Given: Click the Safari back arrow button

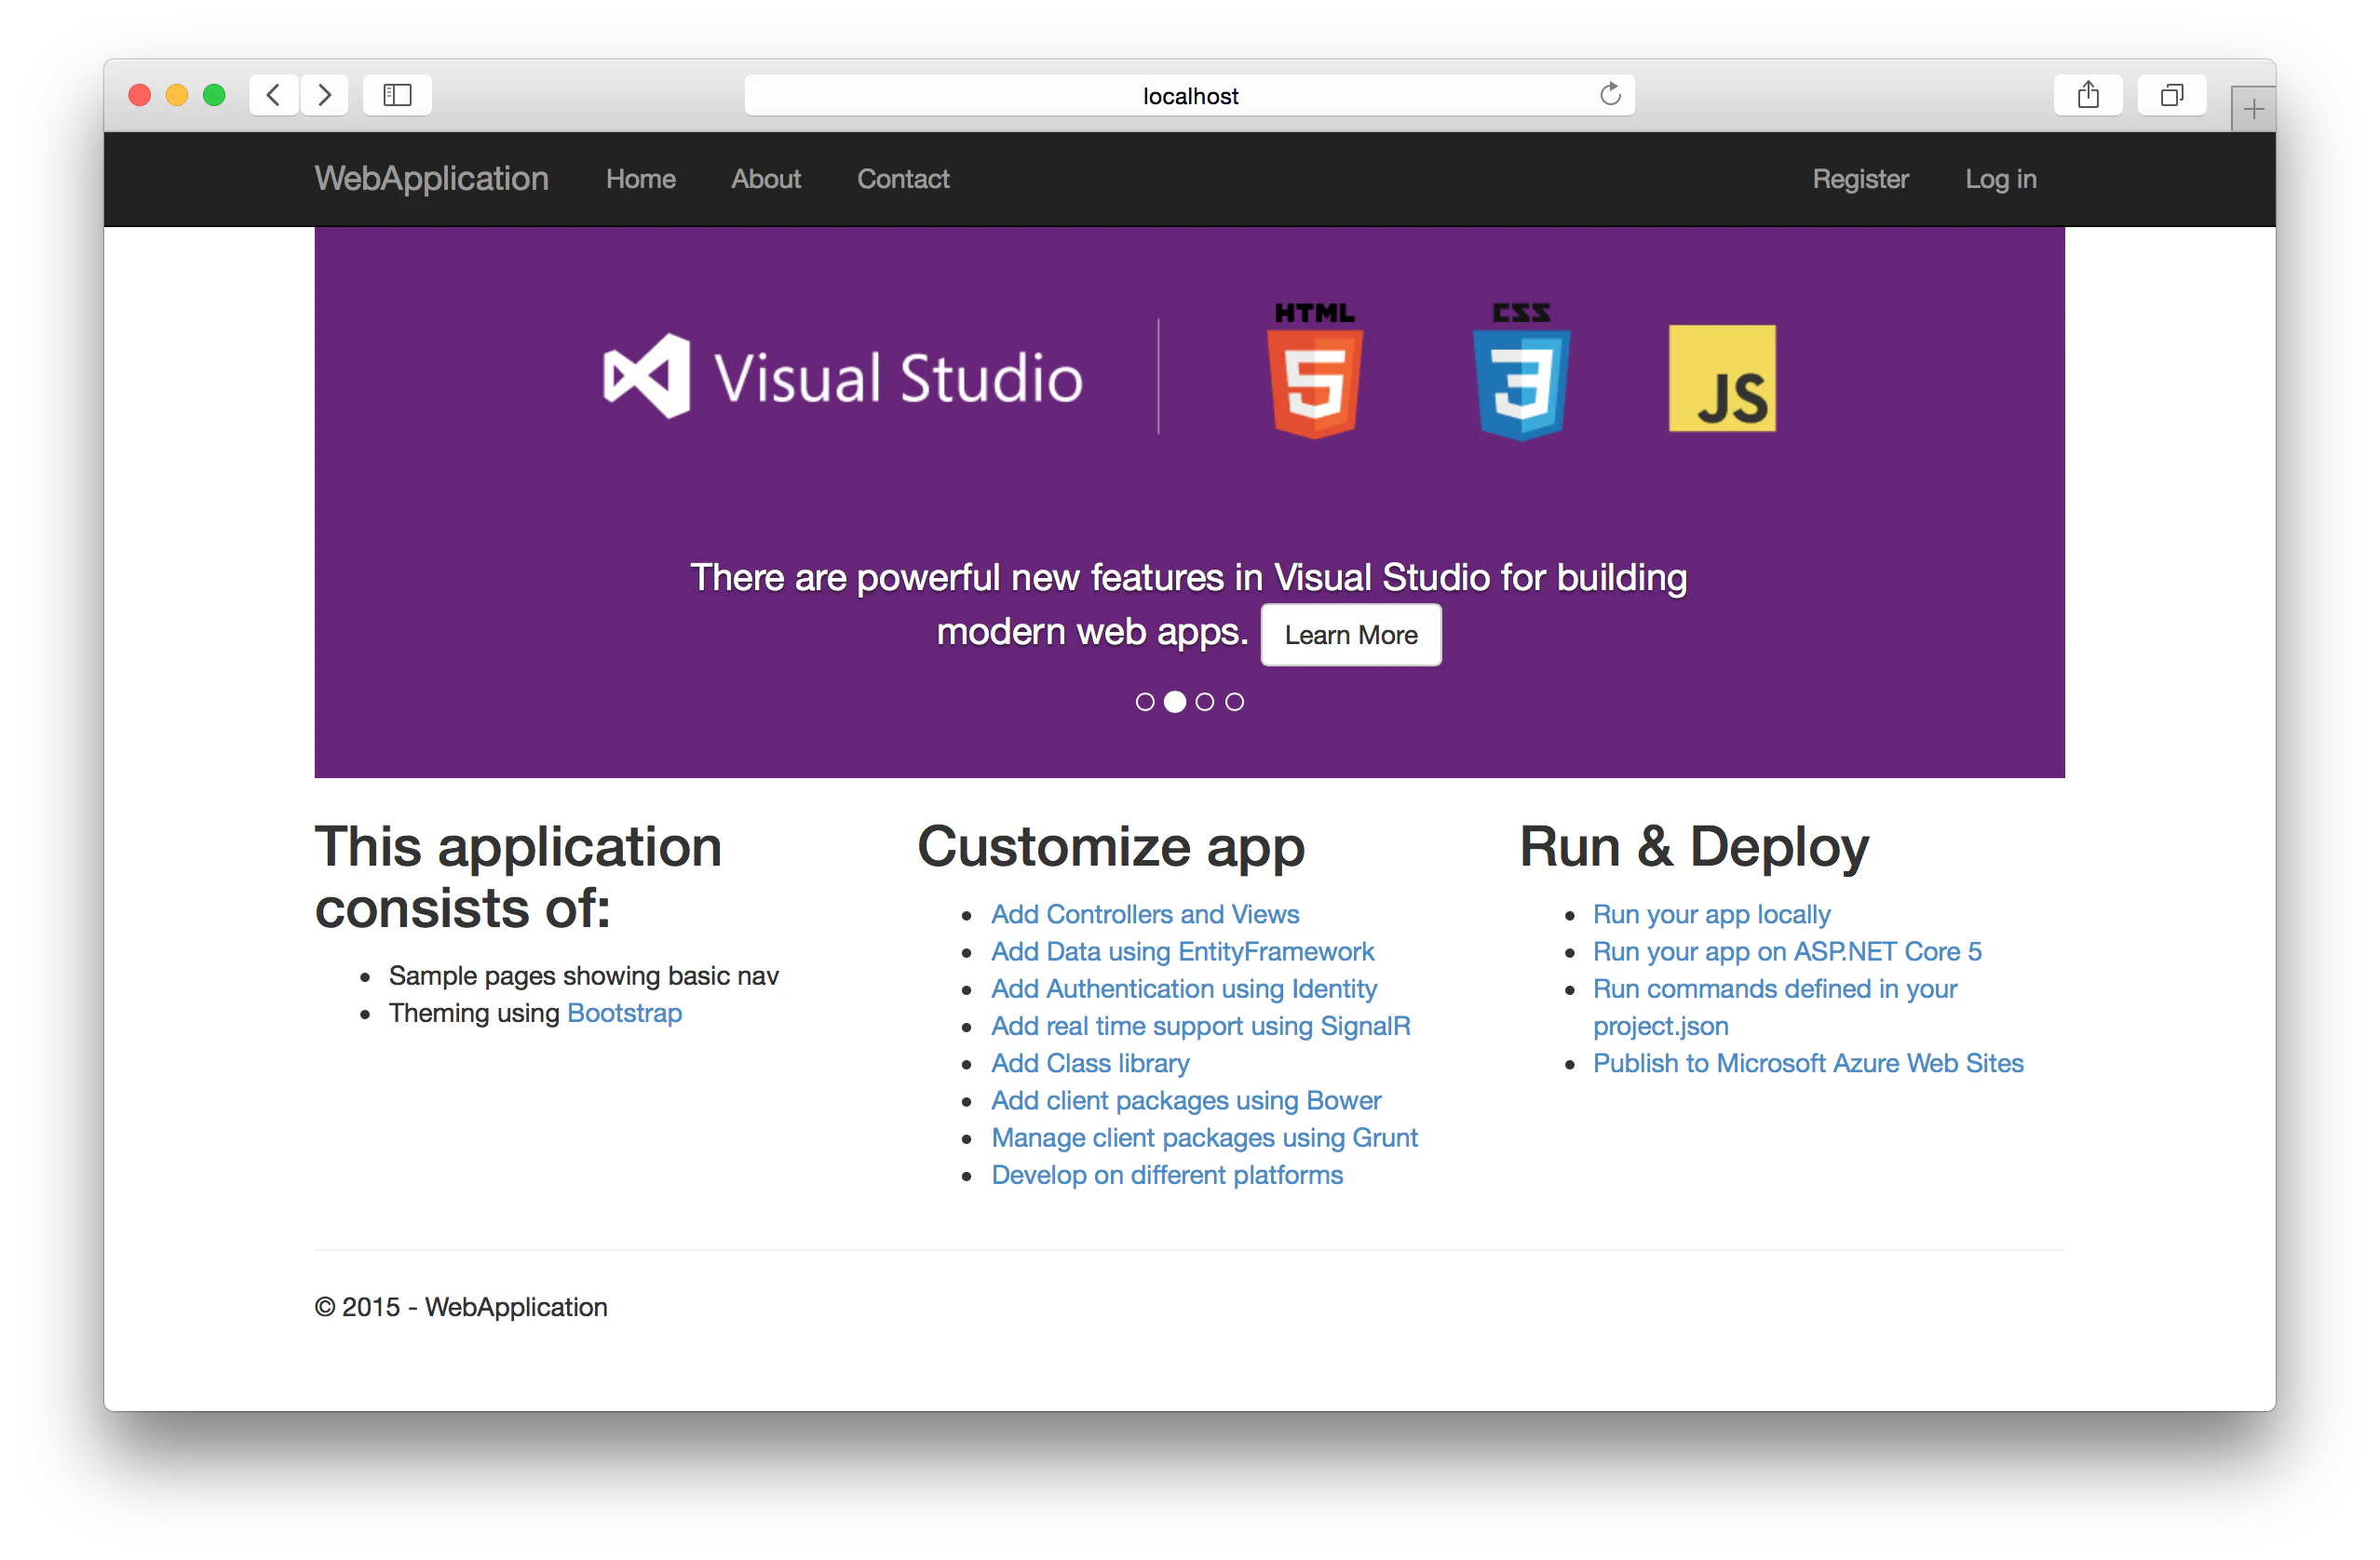Looking at the screenshot, I should pyautogui.click(x=273, y=95).
